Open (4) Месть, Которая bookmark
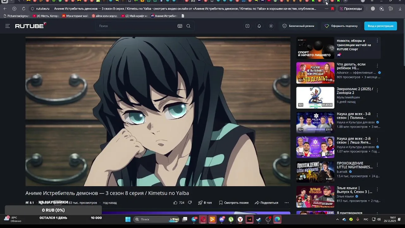 (x=46, y=16)
